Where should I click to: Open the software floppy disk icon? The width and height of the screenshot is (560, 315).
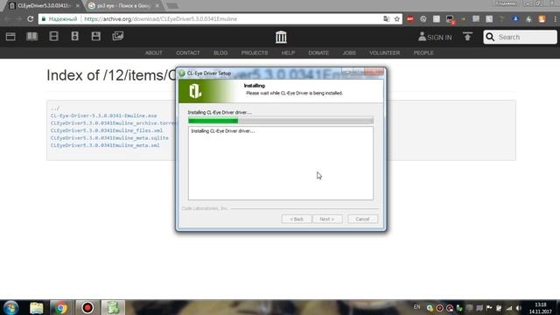pos(95,36)
